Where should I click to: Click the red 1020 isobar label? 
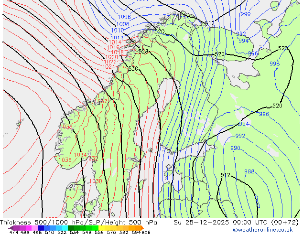(112, 57)
